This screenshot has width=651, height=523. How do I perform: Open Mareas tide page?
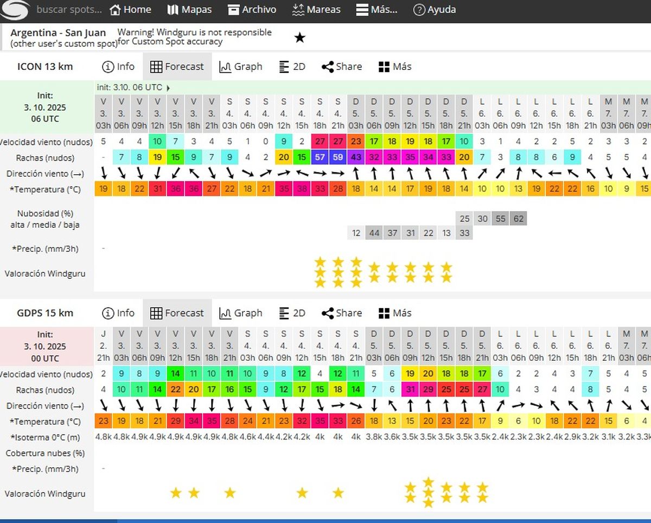316,10
